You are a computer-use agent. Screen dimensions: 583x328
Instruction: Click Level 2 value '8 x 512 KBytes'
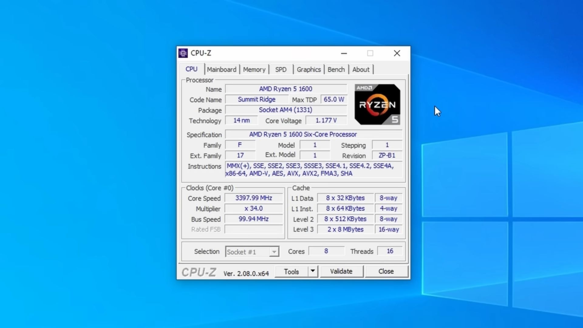345,219
